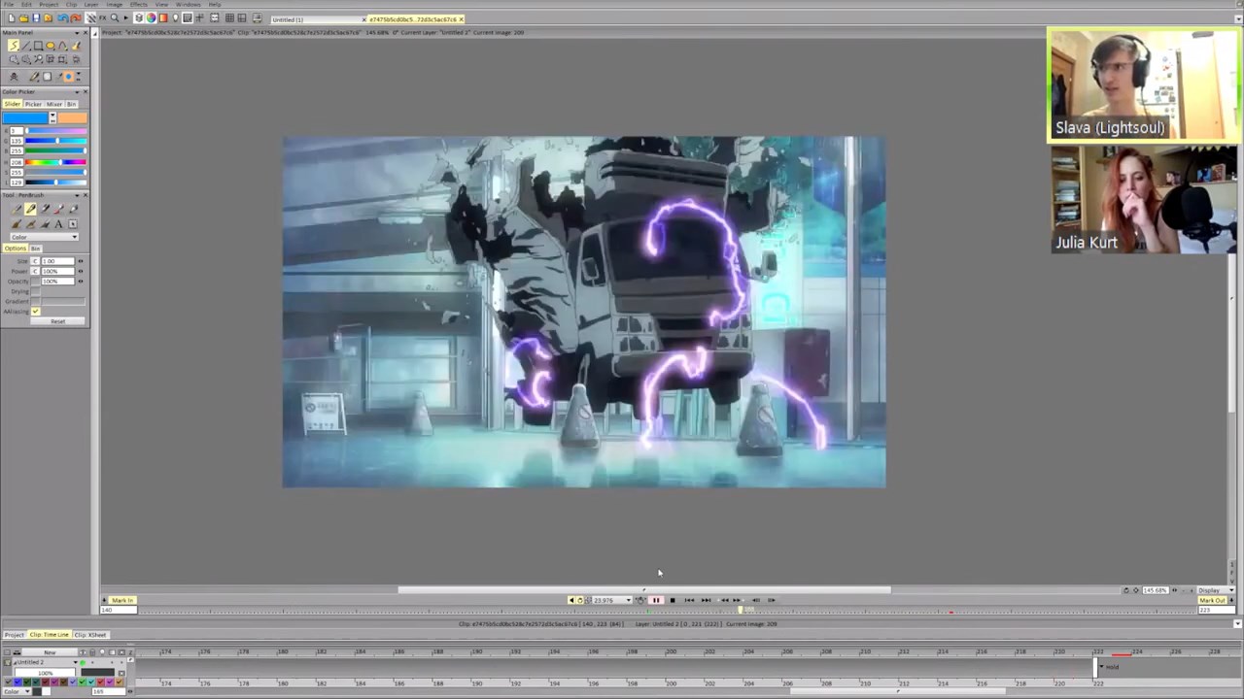The height and width of the screenshot is (699, 1244).
Task: Click the pause playback button
Action: point(656,600)
